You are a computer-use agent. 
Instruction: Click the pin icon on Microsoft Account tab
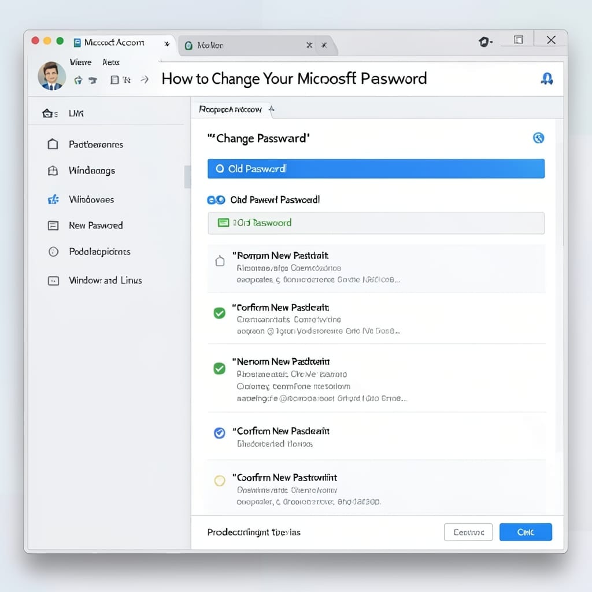tap(167, 44)
